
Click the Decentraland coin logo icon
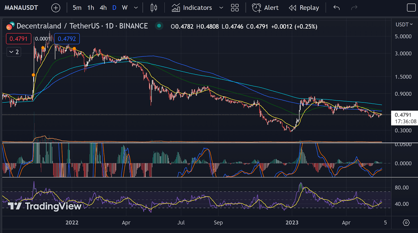pos(10,26)
